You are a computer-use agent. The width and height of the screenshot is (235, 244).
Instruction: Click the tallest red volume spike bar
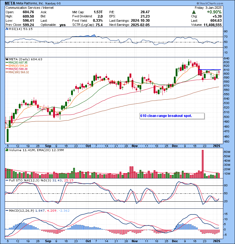coord(202,164)
